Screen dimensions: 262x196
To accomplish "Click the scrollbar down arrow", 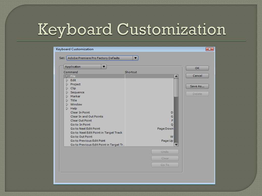I will (176, 144).
